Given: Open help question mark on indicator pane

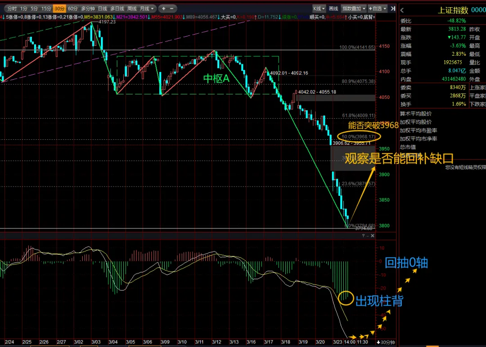Looking at the screenshot, I should point(363,236).
